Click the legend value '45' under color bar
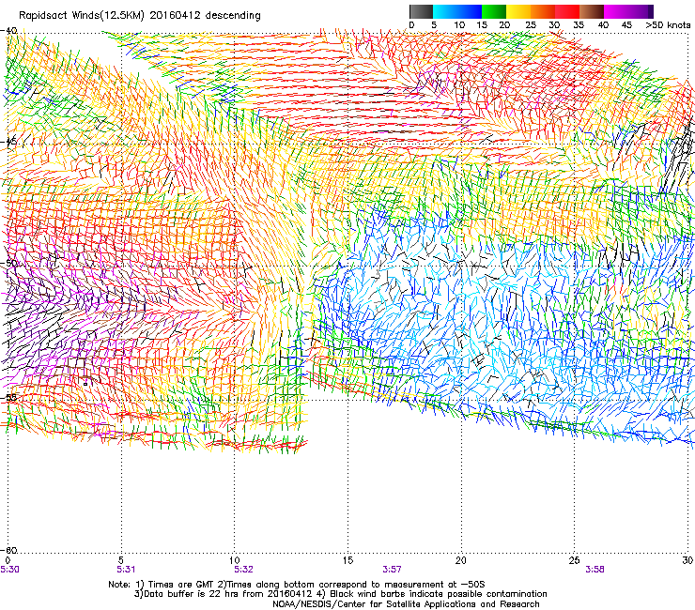The width and height of the screenshot is (695, 610). (x=626, y=25)
